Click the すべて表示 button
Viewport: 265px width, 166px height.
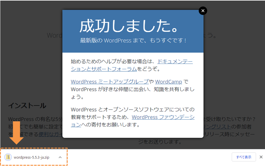pos(244,157)
